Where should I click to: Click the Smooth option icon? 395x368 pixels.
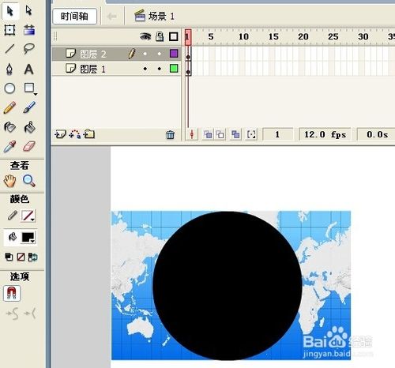[13, 314]
